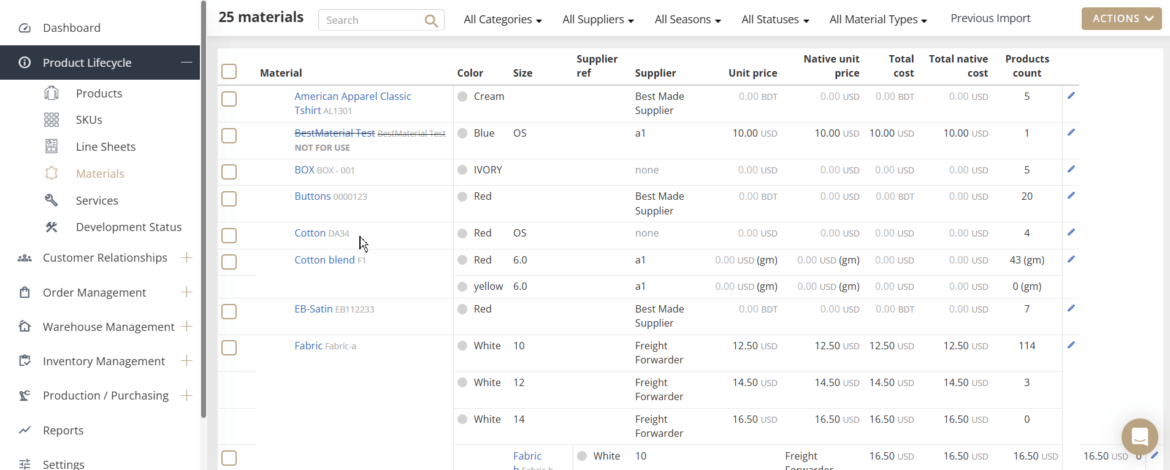Viewport: 1170px width, 470px height.
Task: Go to Development Status menu item
Action: [129, 227]
